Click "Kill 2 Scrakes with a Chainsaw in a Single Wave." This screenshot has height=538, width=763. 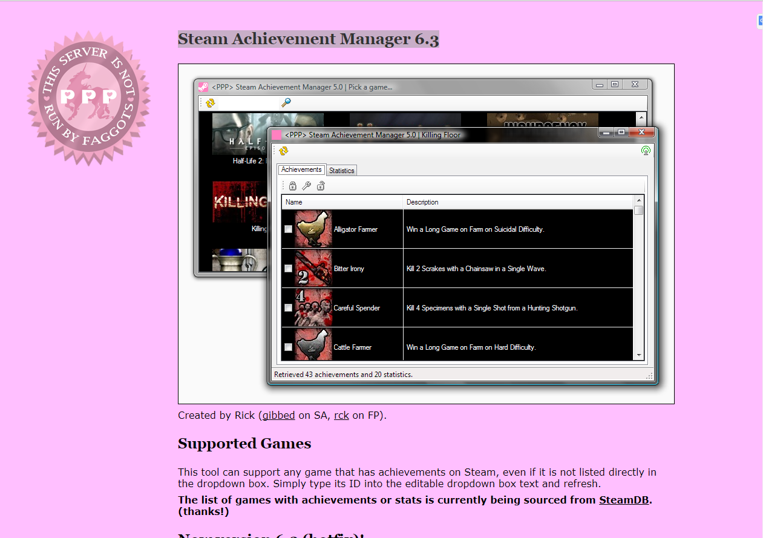pyautogui.click(x=476, y=269)
